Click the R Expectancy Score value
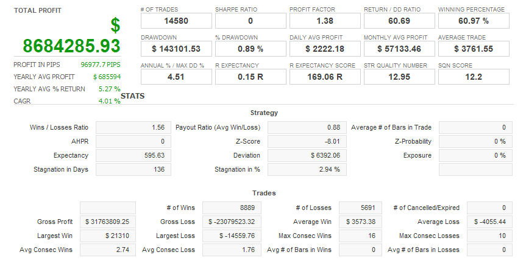 (324, 77)
